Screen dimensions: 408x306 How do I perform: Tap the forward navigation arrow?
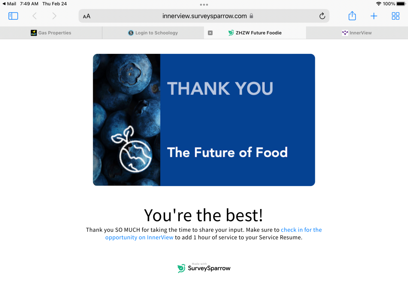[x=54, y=16]
